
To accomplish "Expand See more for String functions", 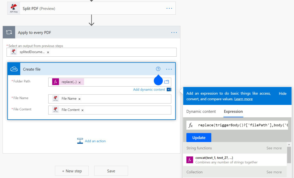I will point(274,148).
